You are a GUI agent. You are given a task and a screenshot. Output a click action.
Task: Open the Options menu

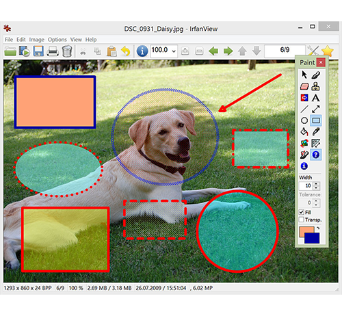click(57, 40)
